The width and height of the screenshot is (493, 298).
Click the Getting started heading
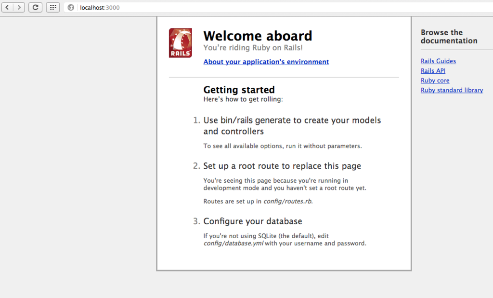tap(239, 90)
